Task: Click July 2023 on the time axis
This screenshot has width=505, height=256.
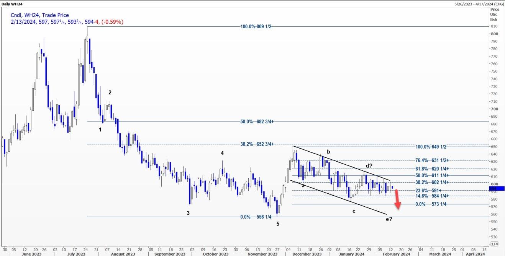Action: pyautogui.click(x=76, y=254)
